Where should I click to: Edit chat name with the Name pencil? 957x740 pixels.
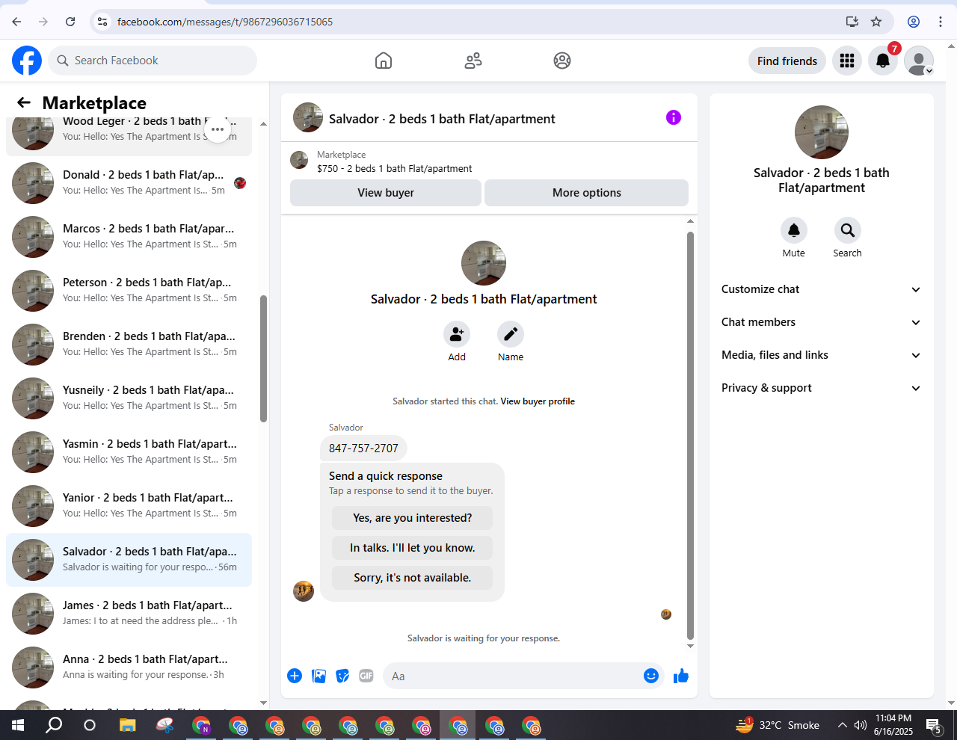[x=511, y=334]
